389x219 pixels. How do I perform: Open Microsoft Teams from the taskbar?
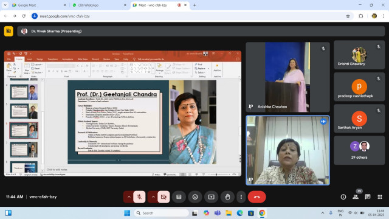tap(218, 213)
